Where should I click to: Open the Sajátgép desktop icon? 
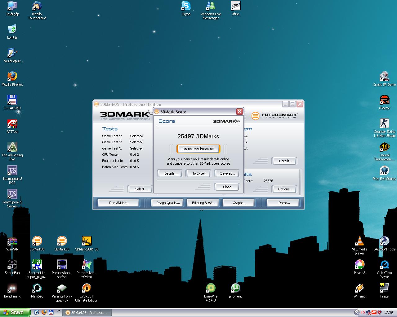point(12,9)
